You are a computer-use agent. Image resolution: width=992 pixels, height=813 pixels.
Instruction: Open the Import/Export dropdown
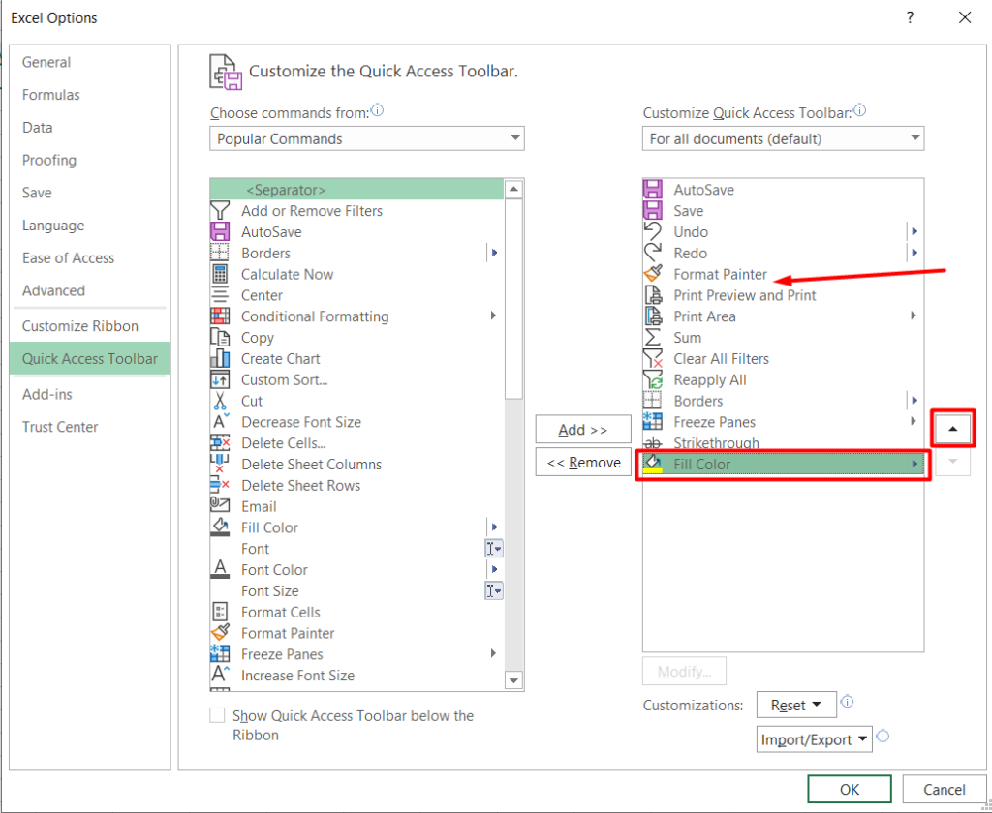tap(814, 739)
